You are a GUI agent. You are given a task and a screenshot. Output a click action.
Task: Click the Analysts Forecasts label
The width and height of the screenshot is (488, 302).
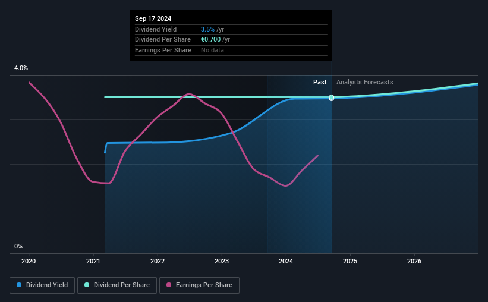pyautogui.click(x=365, y=82)
